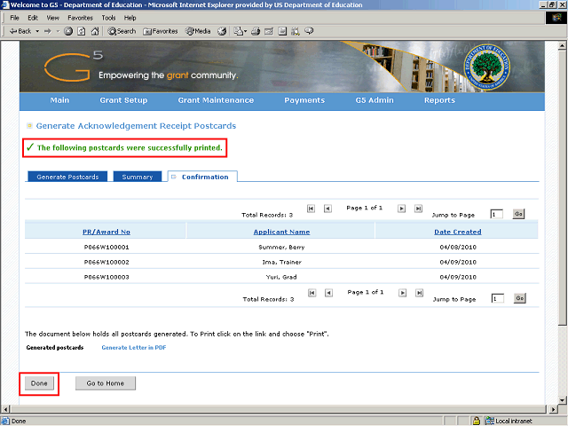
Task: Open the Generate Letter in PDF link
Action: click(134, 347)
